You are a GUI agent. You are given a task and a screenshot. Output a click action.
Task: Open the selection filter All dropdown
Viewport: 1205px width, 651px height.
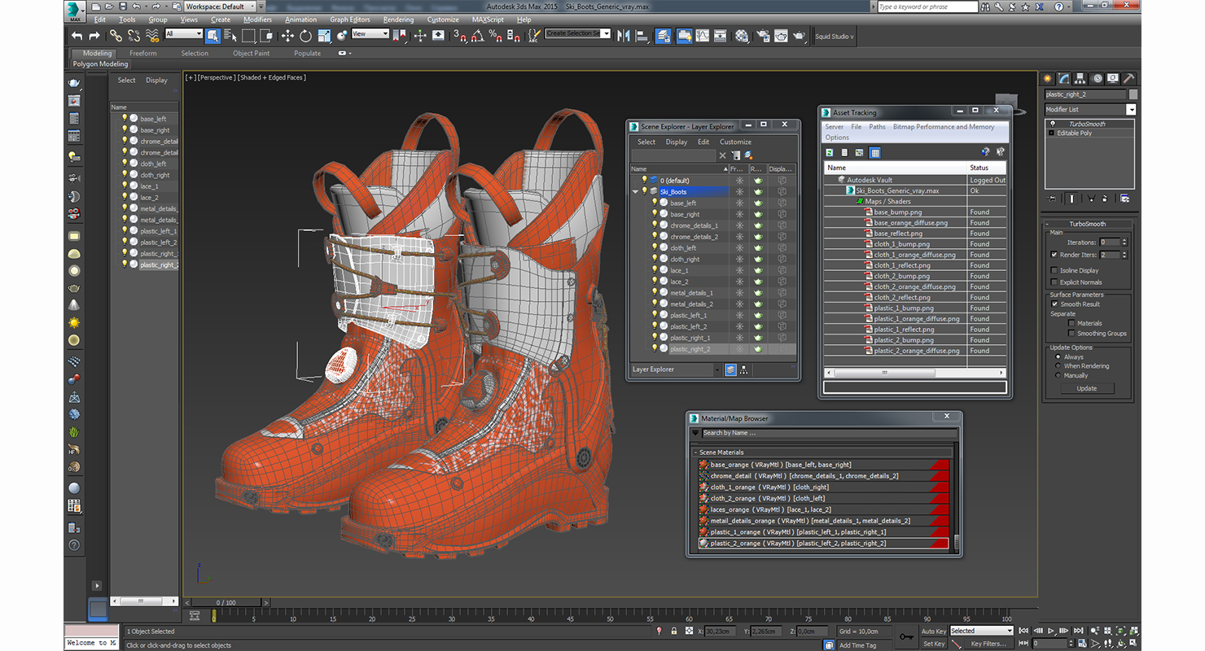tap(183, 33)
